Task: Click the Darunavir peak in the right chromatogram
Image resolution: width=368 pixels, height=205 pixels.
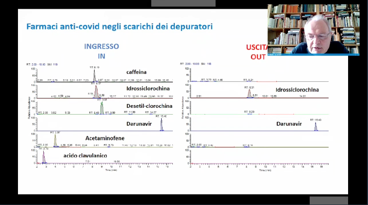Action: tap(316, 127)
